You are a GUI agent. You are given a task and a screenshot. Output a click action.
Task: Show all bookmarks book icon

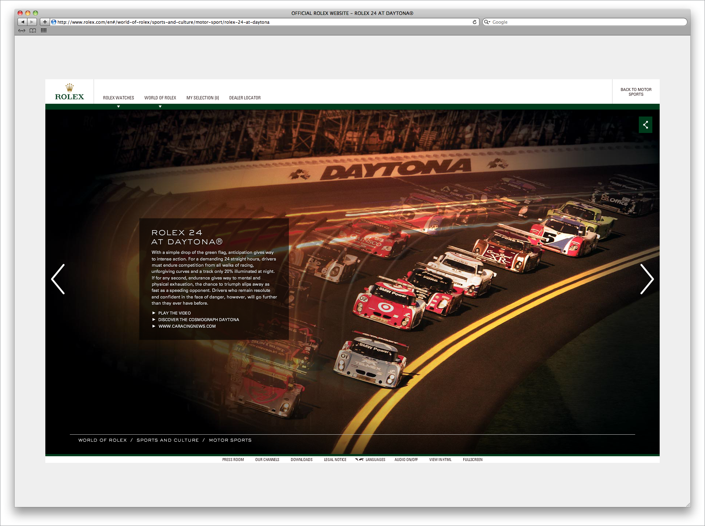click(33, 31)
